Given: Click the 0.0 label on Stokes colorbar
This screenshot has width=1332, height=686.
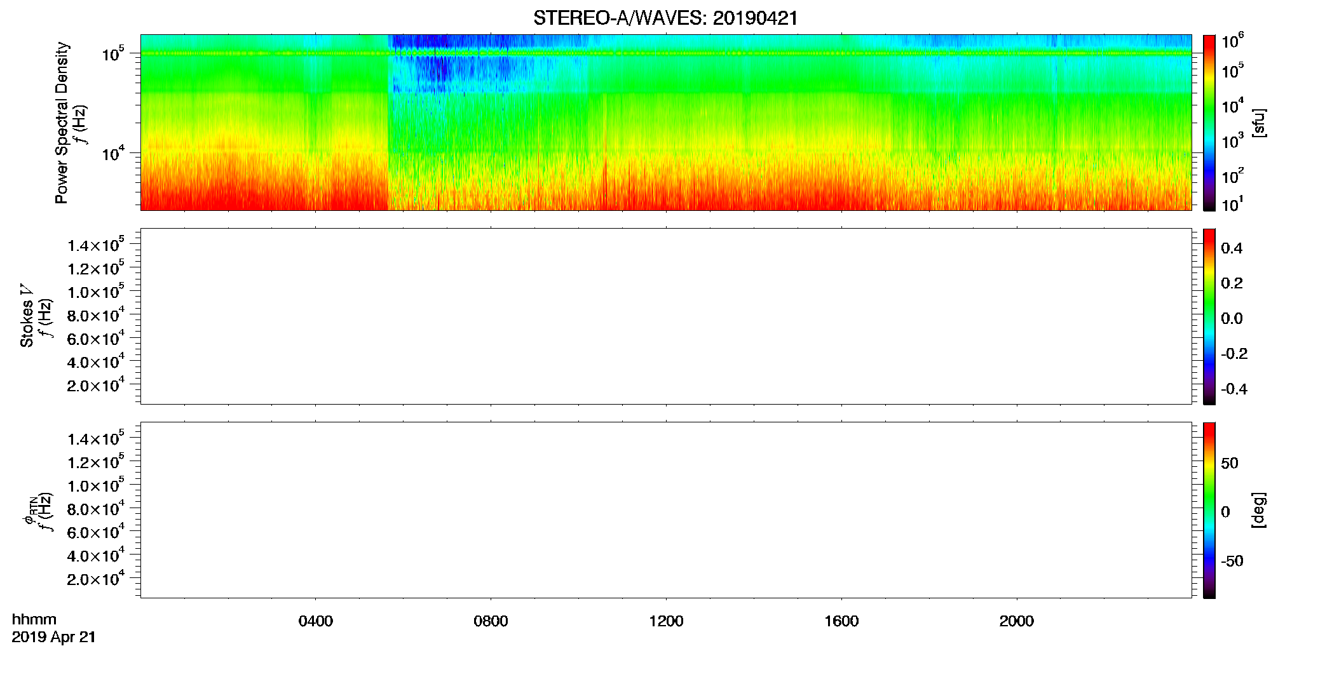Looking at the screenshot, I should point(1232,319).
